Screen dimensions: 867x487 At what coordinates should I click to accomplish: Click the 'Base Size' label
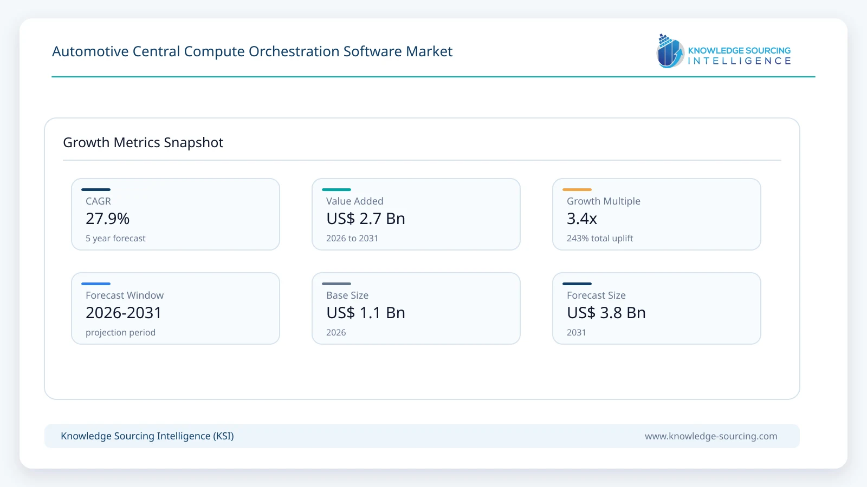(x=347, y=295)
